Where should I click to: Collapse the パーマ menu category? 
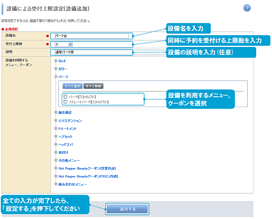click(x=56, y=77)
